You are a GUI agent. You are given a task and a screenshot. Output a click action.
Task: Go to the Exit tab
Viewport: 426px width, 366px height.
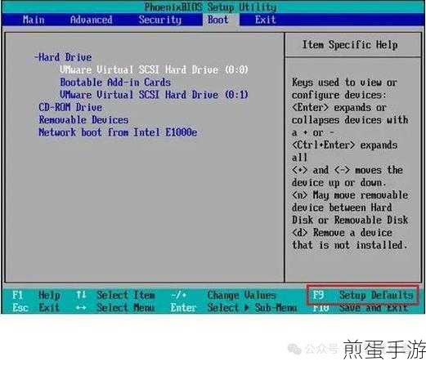[x=265, y=20]
